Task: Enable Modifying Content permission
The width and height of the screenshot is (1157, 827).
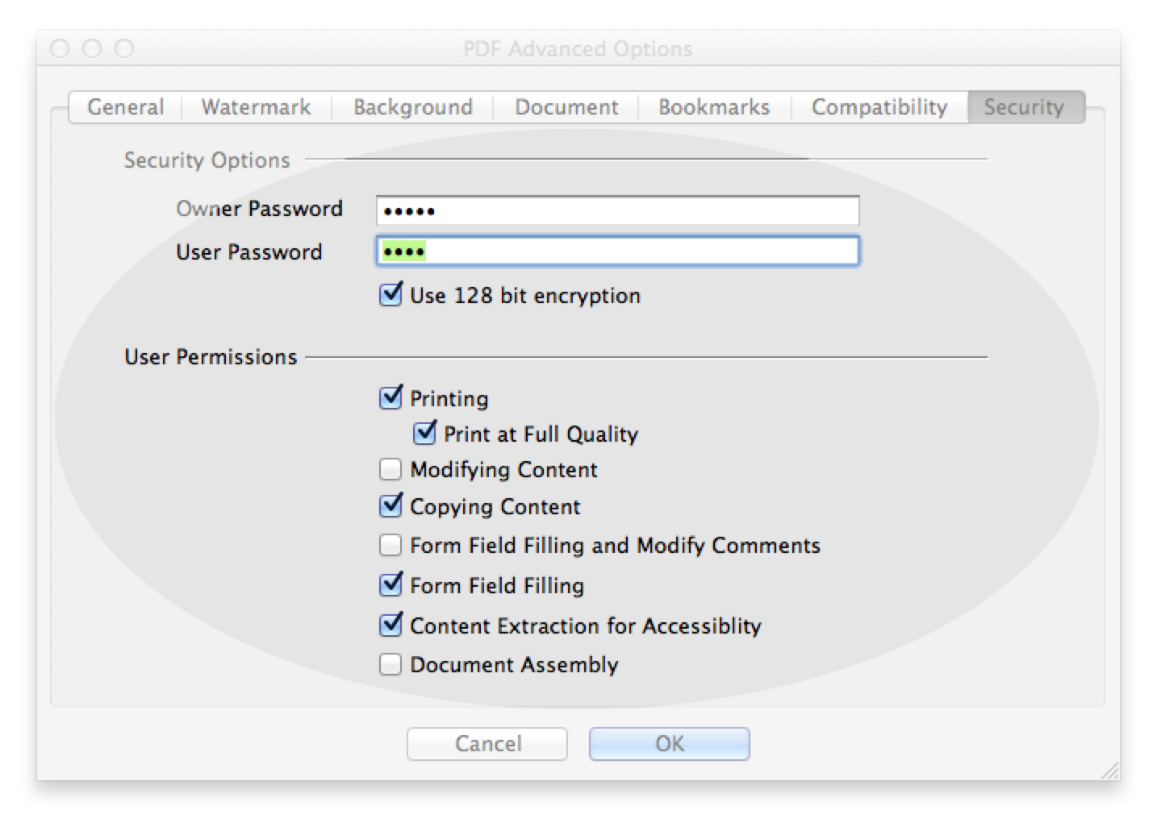Action: 391,469
